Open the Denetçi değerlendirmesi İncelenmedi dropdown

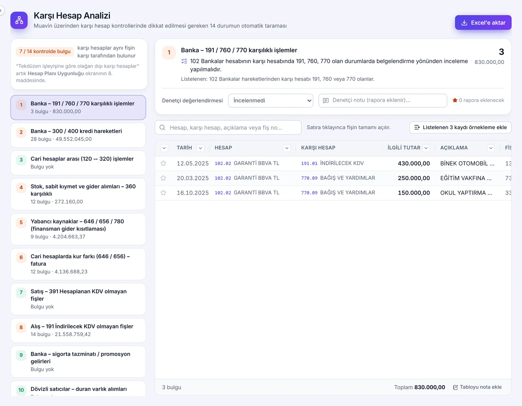271,100
